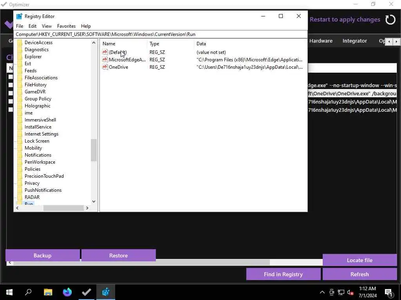401x300 pixels.
Task: Click the RADAR folder icon
Action: [x=20, y=197]
